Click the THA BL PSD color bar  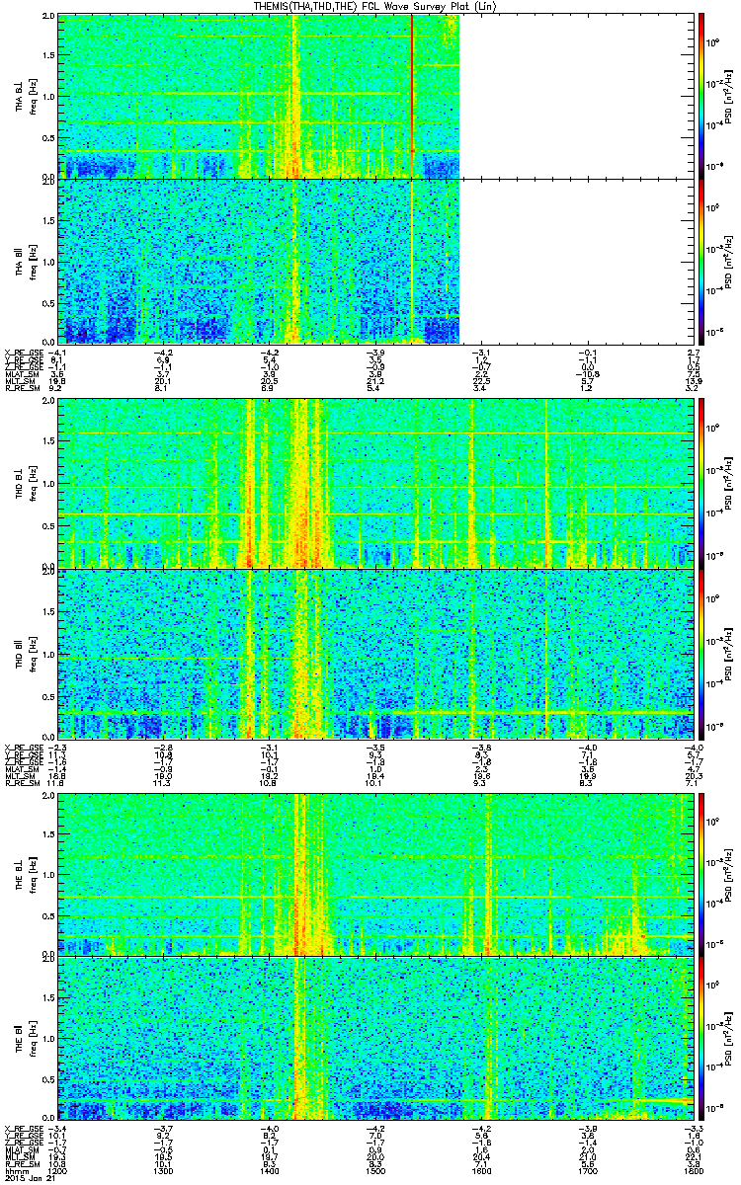tap(701, 96)
